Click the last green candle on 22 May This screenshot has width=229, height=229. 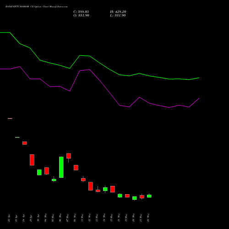[x=149, y=196]
